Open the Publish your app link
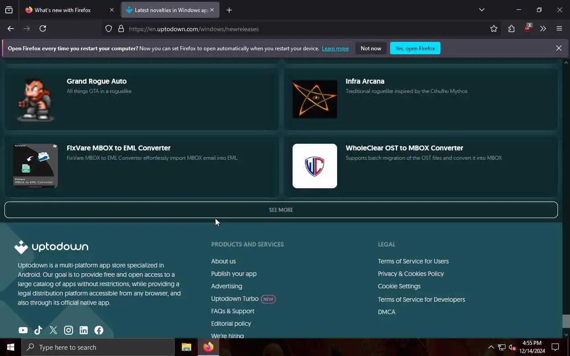 234,274
